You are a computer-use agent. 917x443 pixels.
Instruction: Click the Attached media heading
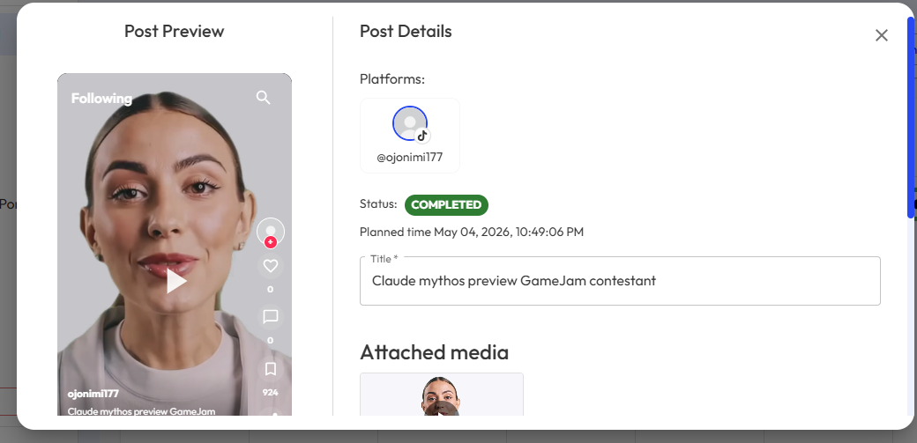434,352
